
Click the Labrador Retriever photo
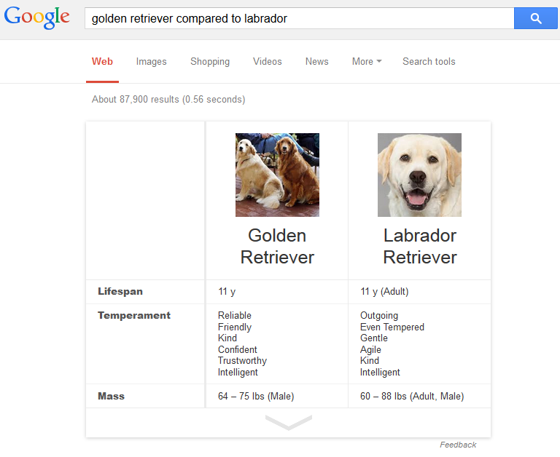click(x=419, y=175)
